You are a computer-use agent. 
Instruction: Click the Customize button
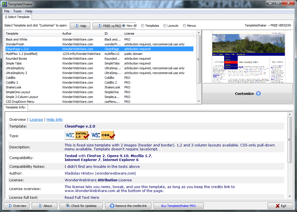[247, 93]
